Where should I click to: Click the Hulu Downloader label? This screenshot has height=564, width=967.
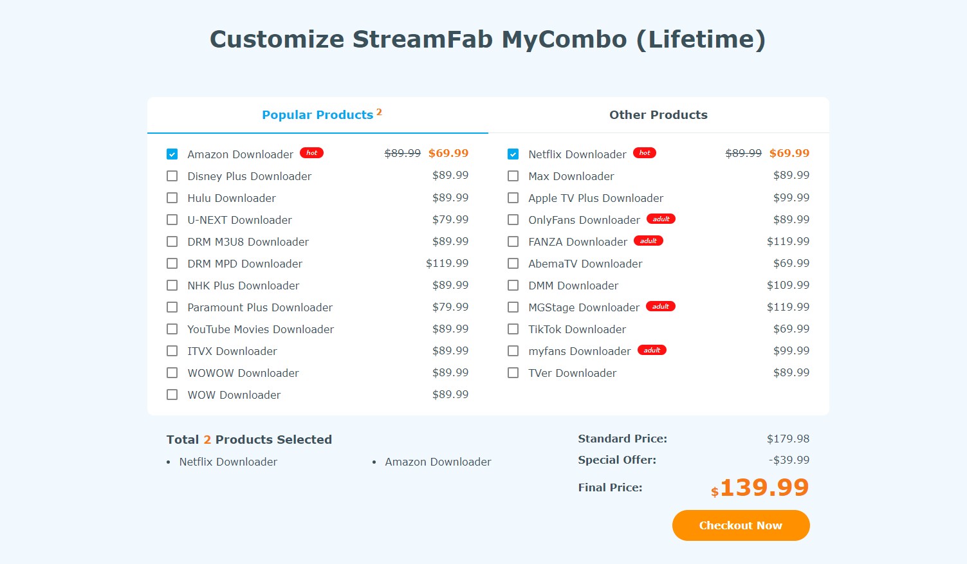[x=232, y=198]
